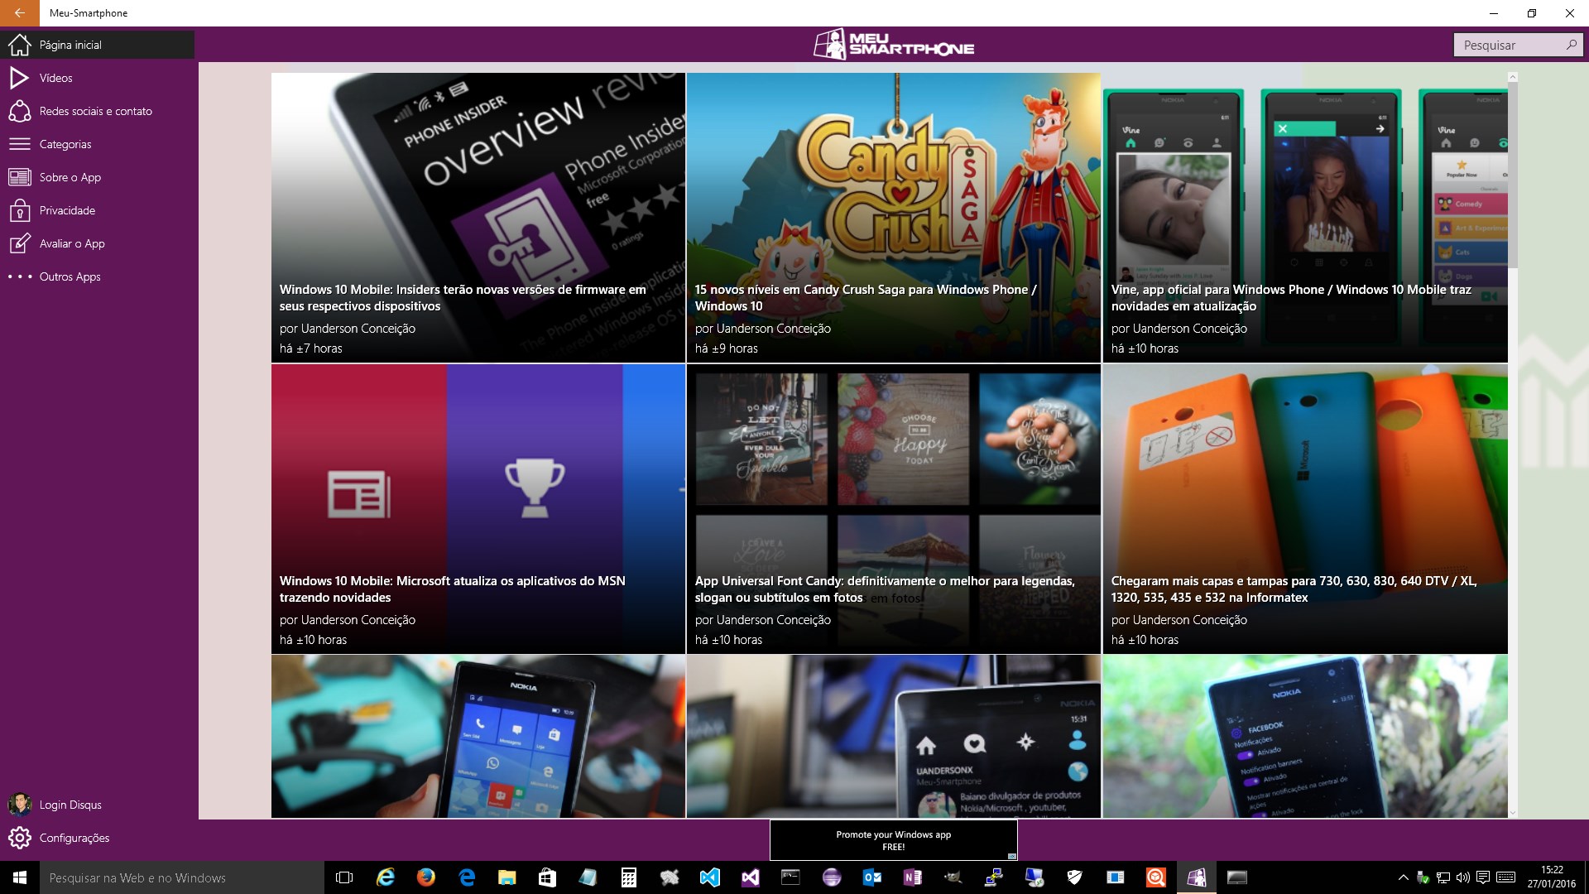The height and width of the screenshot is (894, 1589).
Task: Open Firefox from the taskbar
Action: click(426, 877)
